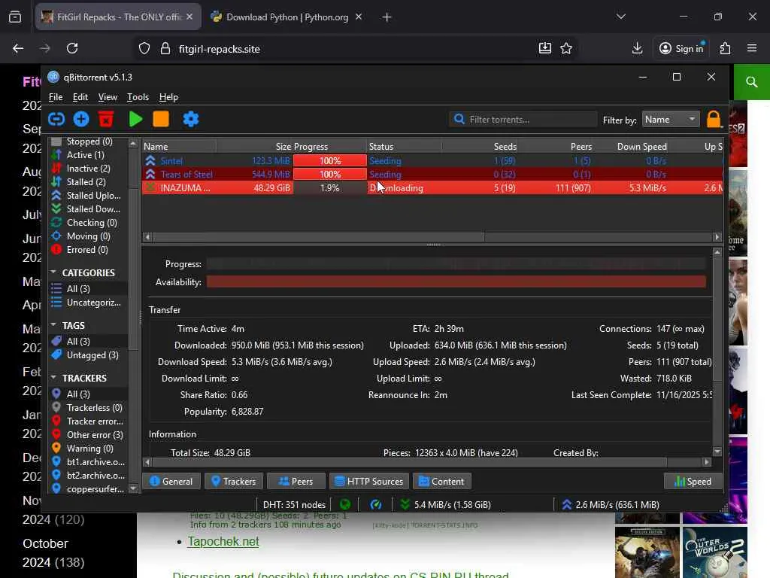Follow the Tapochek.net link on the webpage
The width and height of the screenshot is (770, 578).
pos(223,541)
